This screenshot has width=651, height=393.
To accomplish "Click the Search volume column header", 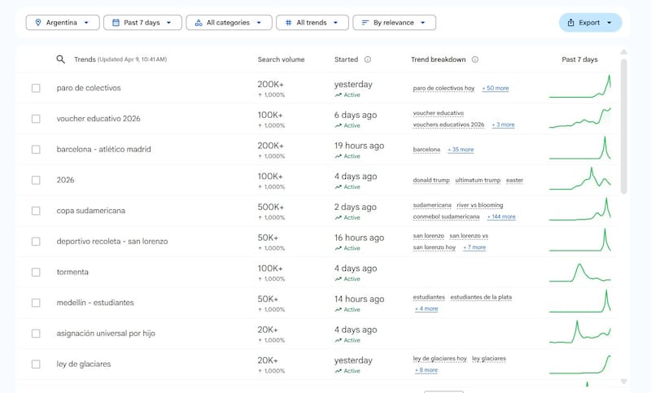I will coord(281,59).
